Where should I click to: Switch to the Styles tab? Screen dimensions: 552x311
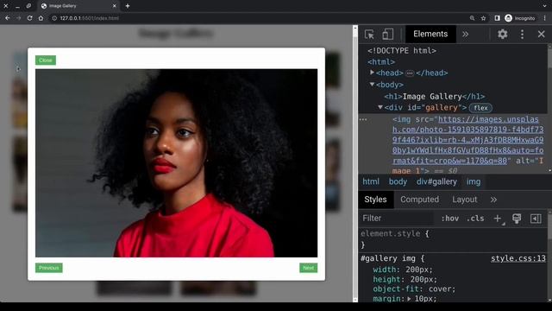pos(375,200)
